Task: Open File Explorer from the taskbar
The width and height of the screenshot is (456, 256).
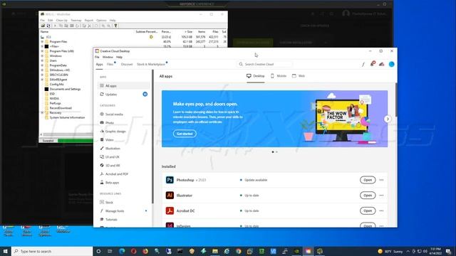Action: [215, 251]
